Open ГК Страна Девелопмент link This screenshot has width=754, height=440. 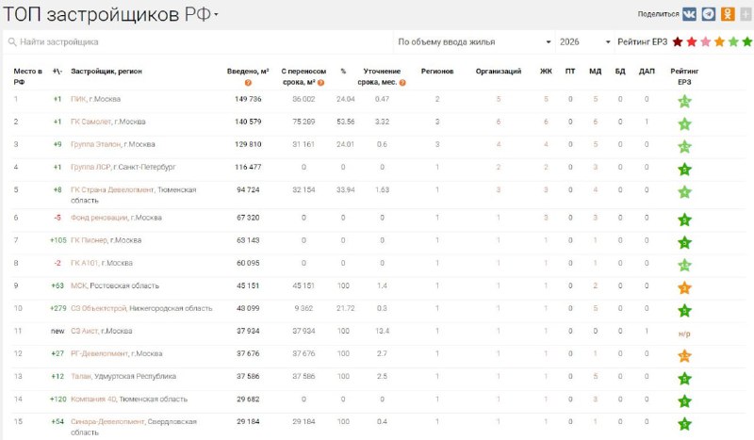pos(112,189)
